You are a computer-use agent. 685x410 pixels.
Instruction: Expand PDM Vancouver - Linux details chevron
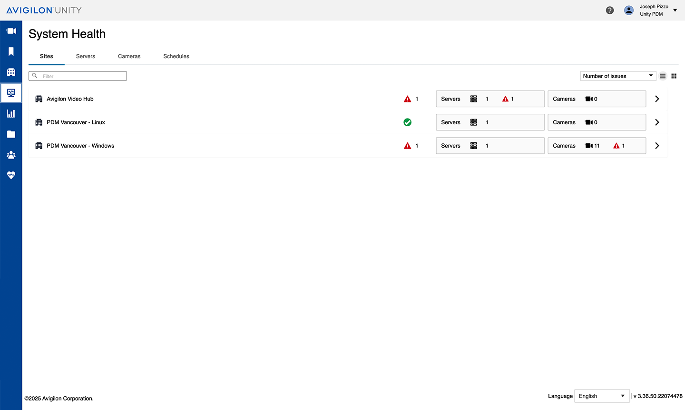click(x=657, y=122)
